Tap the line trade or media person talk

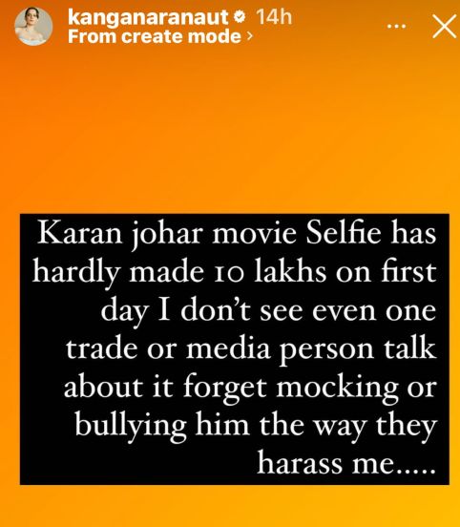(251, 350)
